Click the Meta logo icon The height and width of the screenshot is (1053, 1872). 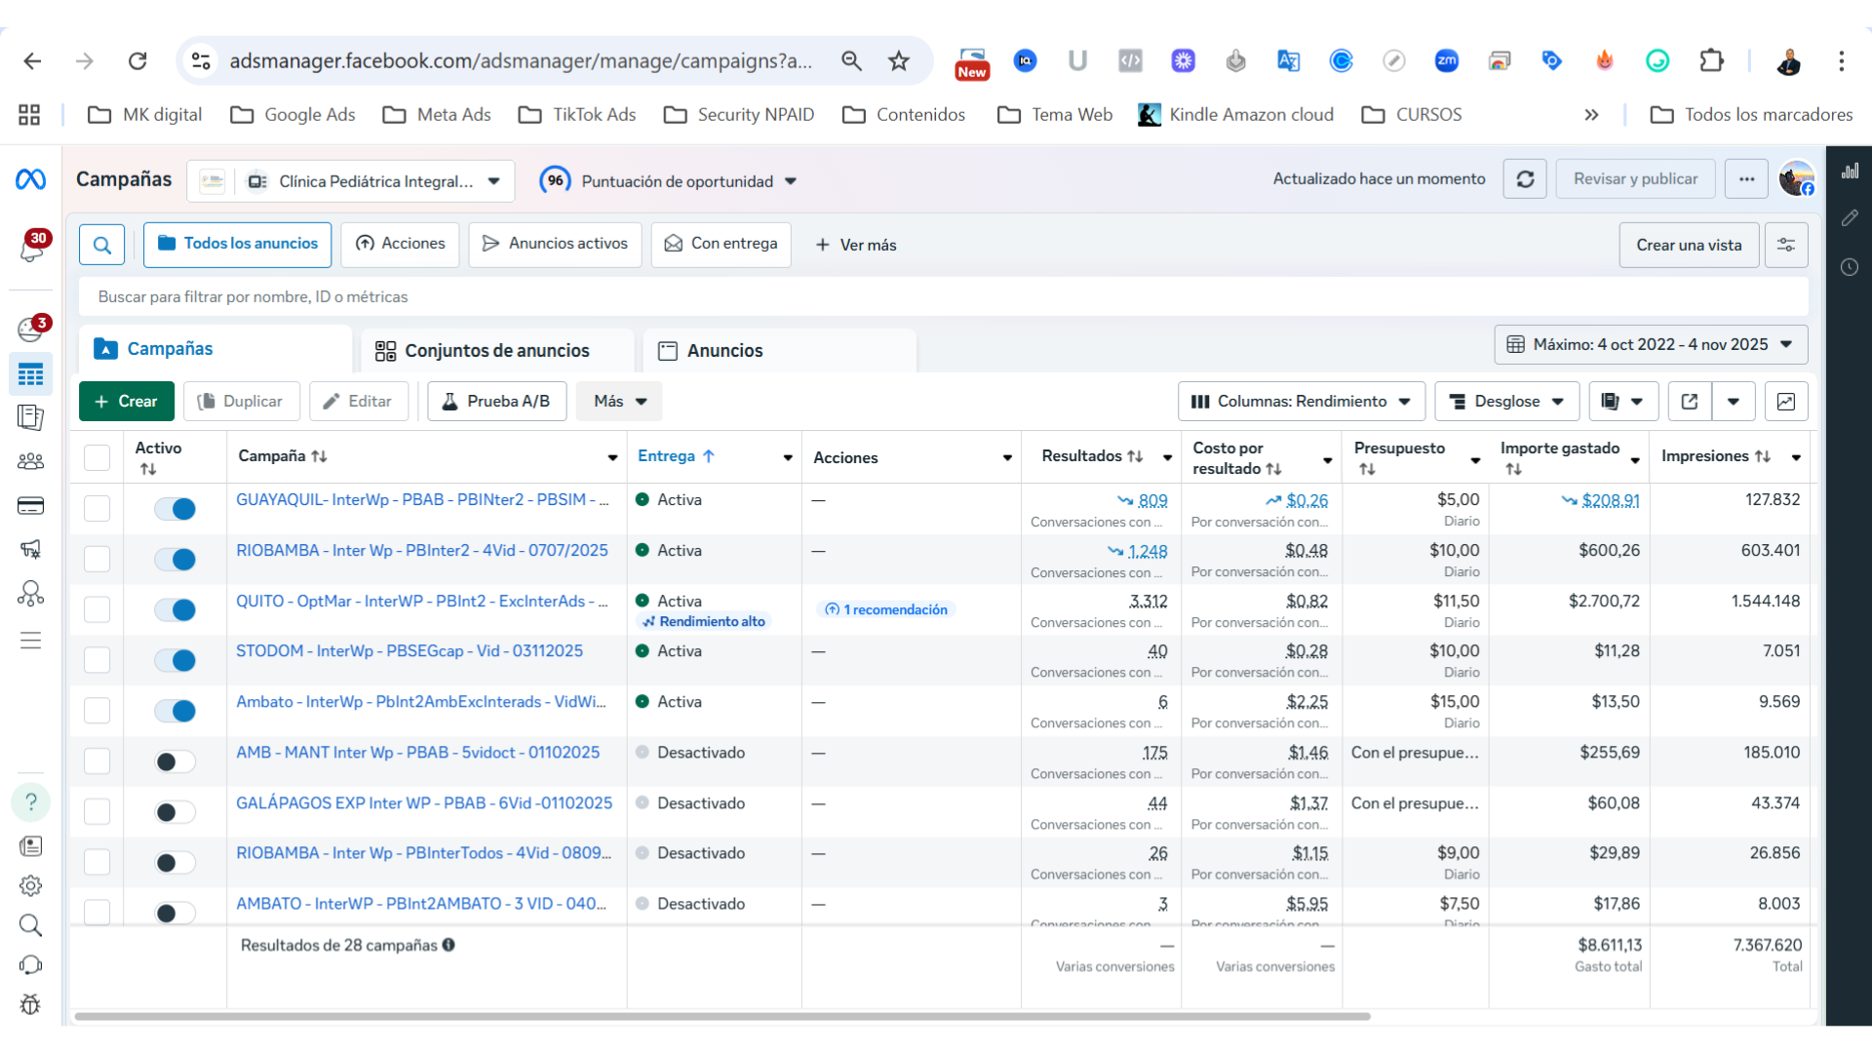[x=30, y=179]
